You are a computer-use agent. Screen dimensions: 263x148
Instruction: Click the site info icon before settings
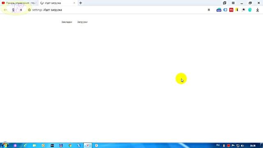29,10
